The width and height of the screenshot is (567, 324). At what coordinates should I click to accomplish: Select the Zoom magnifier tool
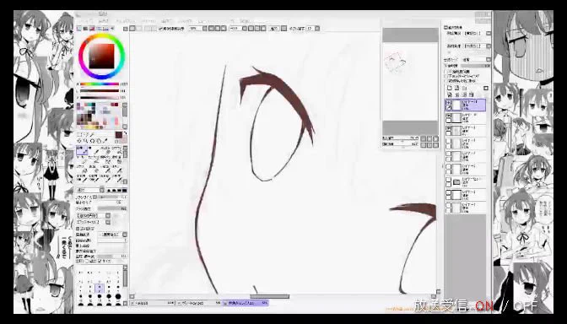coord(86,141)
